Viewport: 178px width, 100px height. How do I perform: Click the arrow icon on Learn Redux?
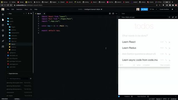169,48
